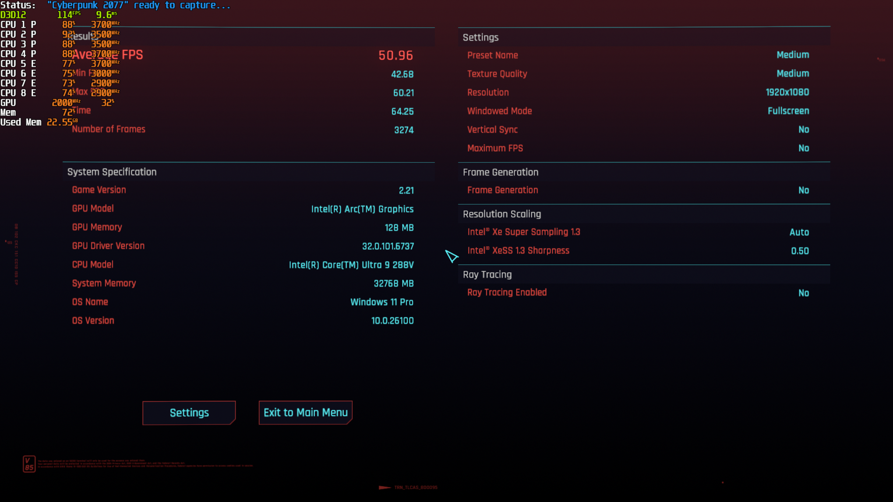Click the XeSS value Auto
893x502 pixels.
point(799,232)
